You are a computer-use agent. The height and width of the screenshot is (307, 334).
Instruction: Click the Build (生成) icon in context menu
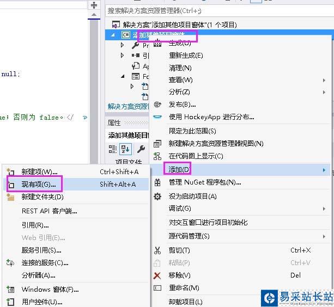[x=157, y=43]
